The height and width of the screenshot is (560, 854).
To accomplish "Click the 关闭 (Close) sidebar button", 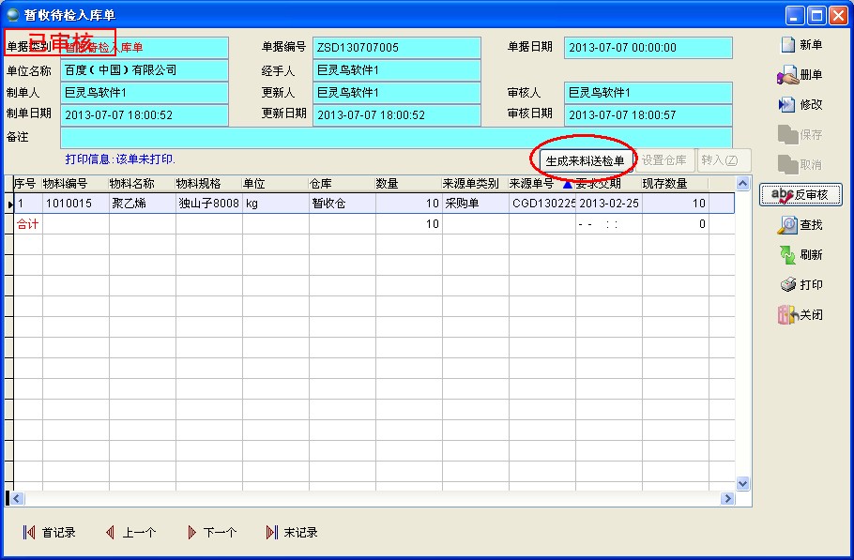I will [x=801, y=315].
